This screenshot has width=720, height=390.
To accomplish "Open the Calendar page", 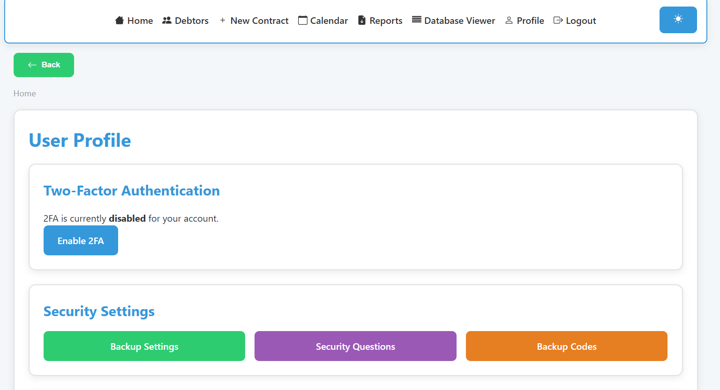I will point(323,21).
